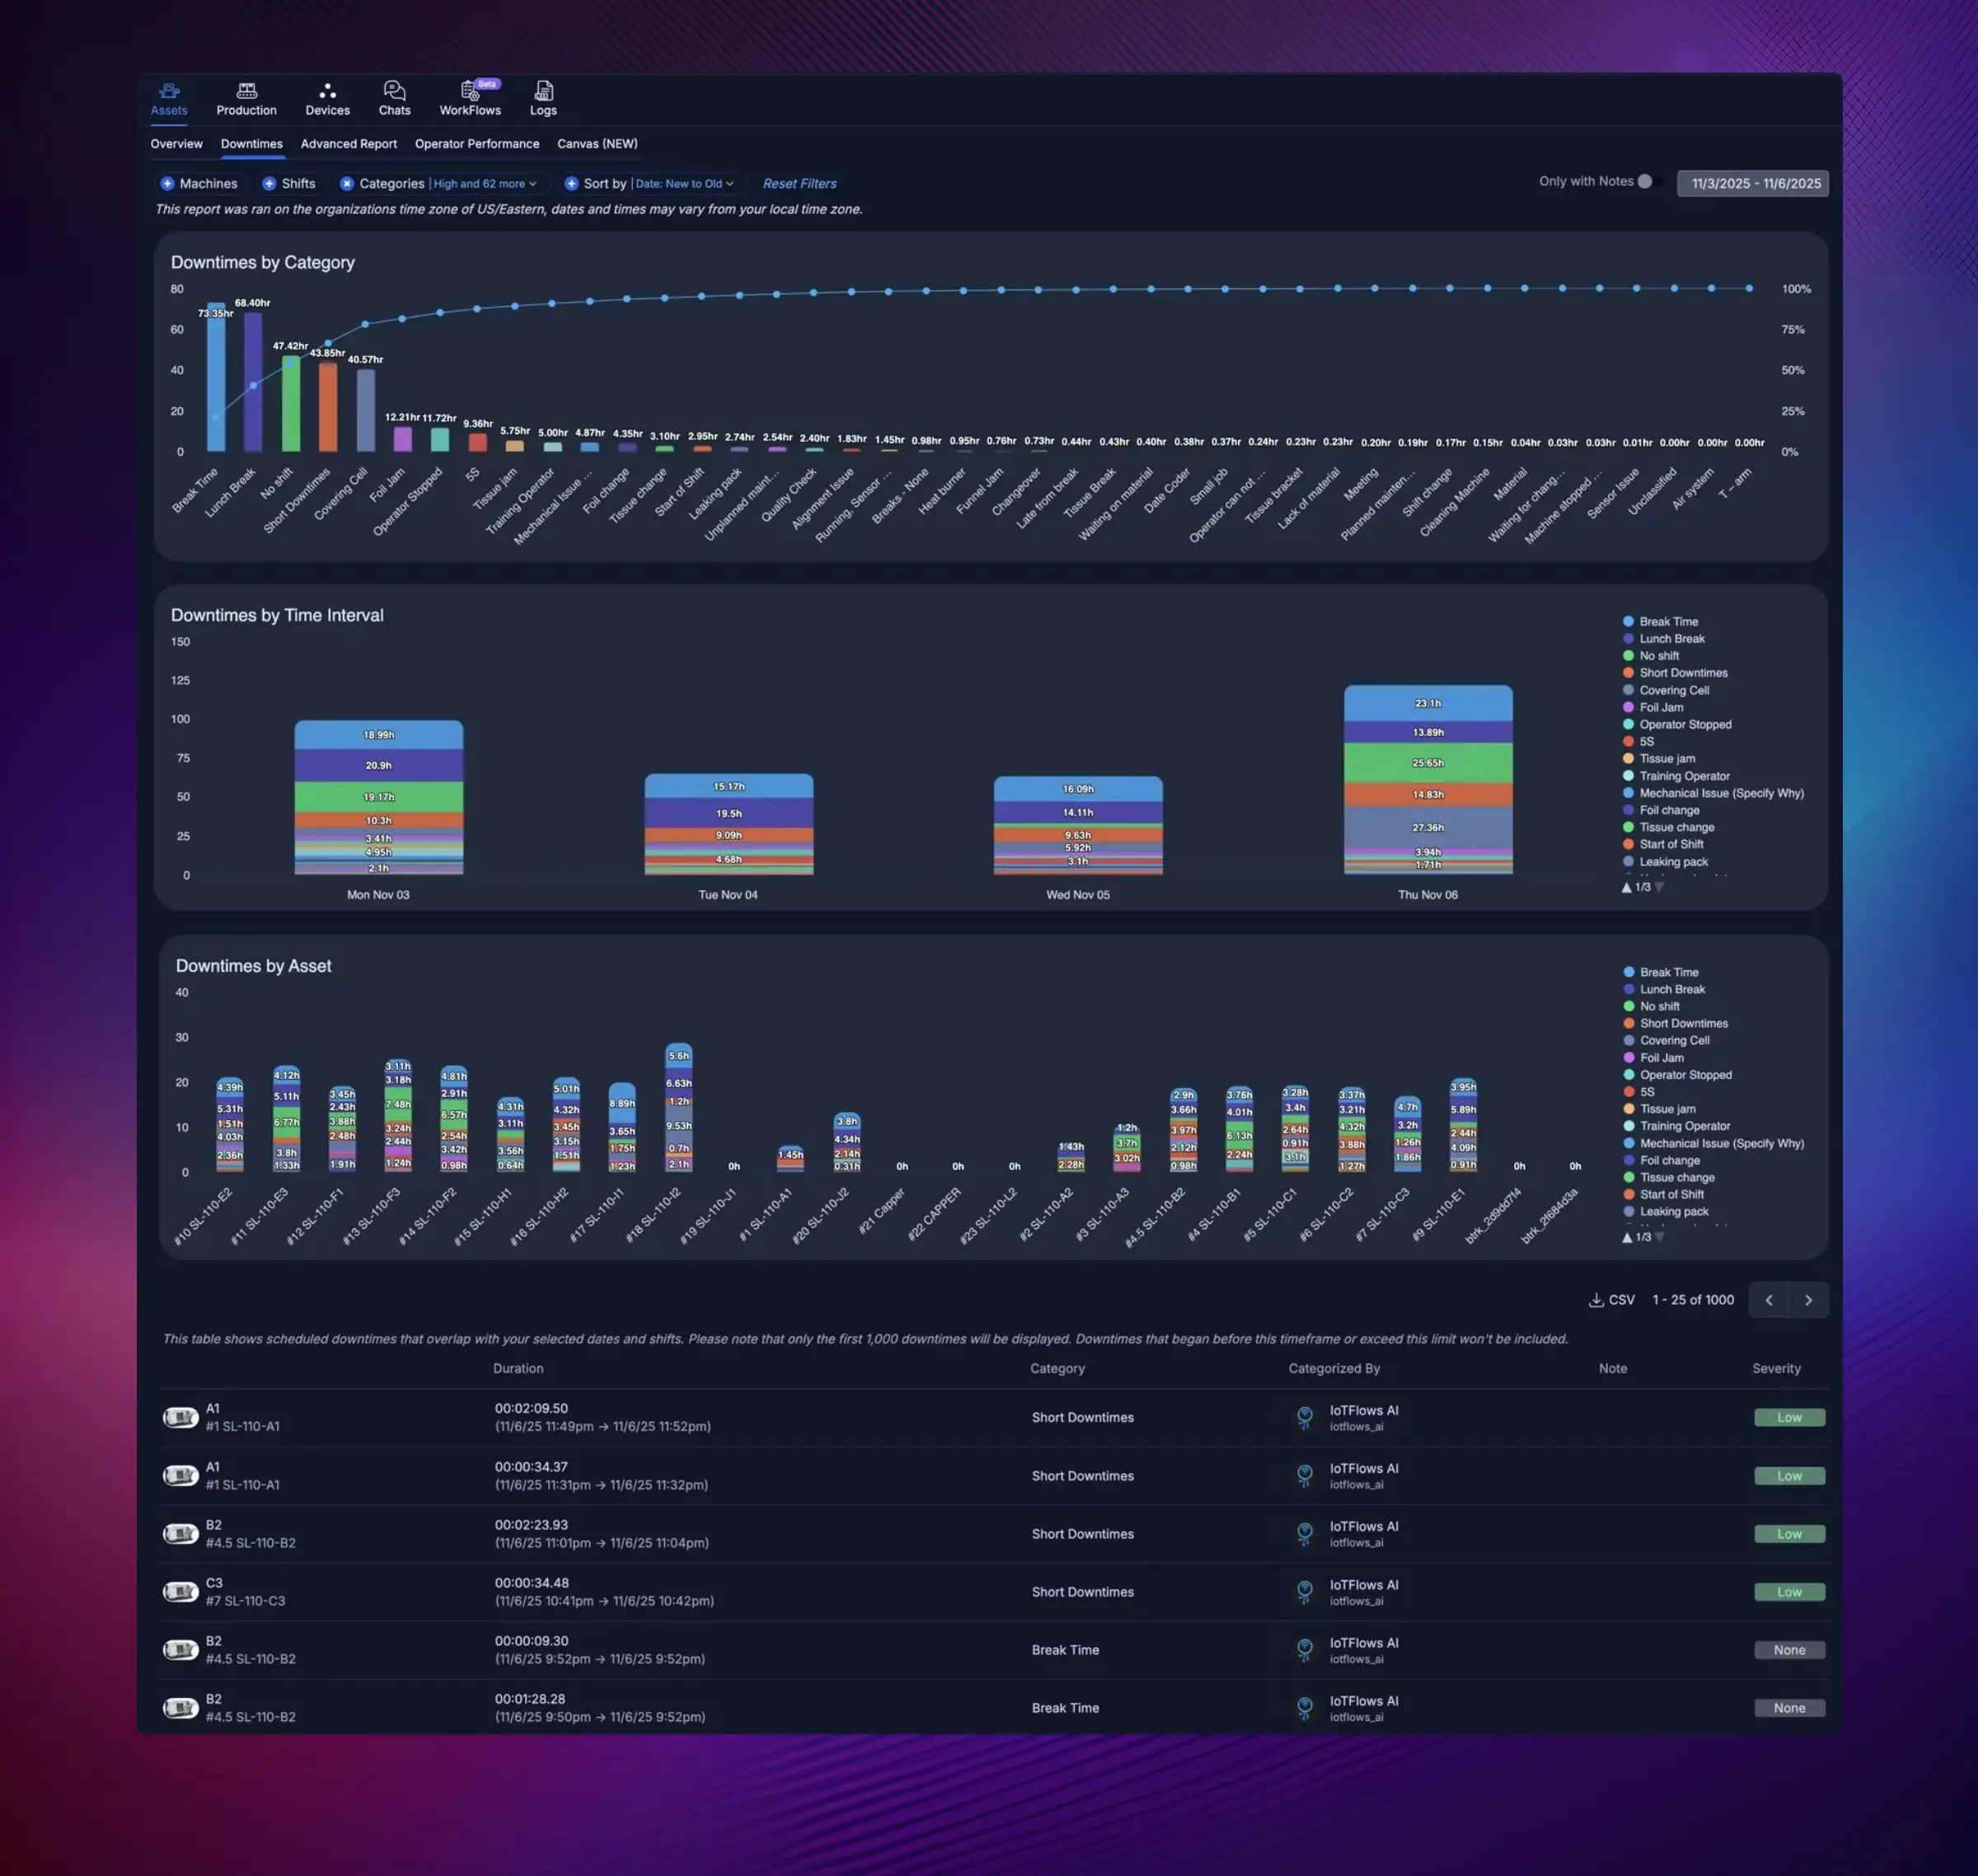
Task: Download the CSV export icon
Action: pyautogui.click(x=1596, y=1300)
